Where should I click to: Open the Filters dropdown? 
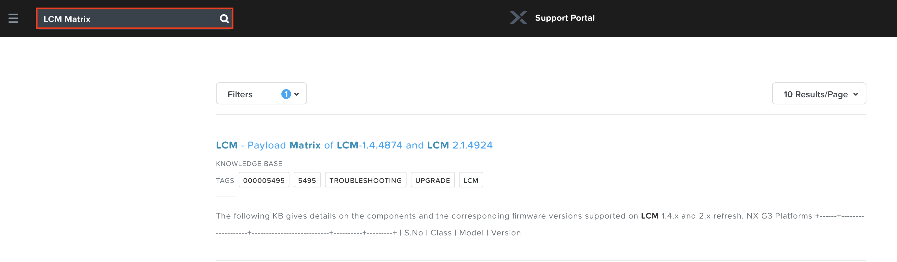point(240,94)
